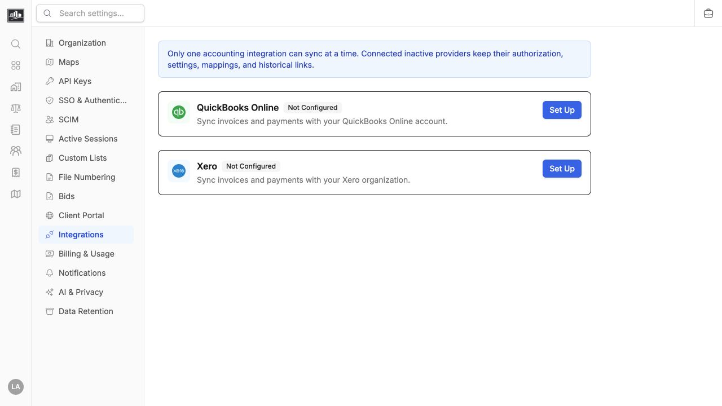The image size is (722, 406).
Task: Open Maps settings
Action: [86, 62]
